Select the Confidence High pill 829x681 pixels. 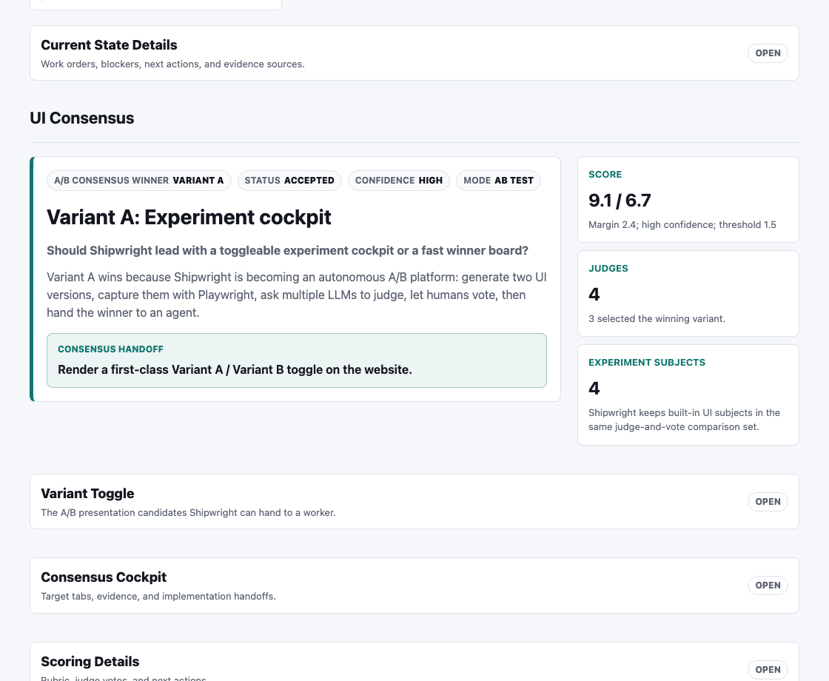[399, 181]
